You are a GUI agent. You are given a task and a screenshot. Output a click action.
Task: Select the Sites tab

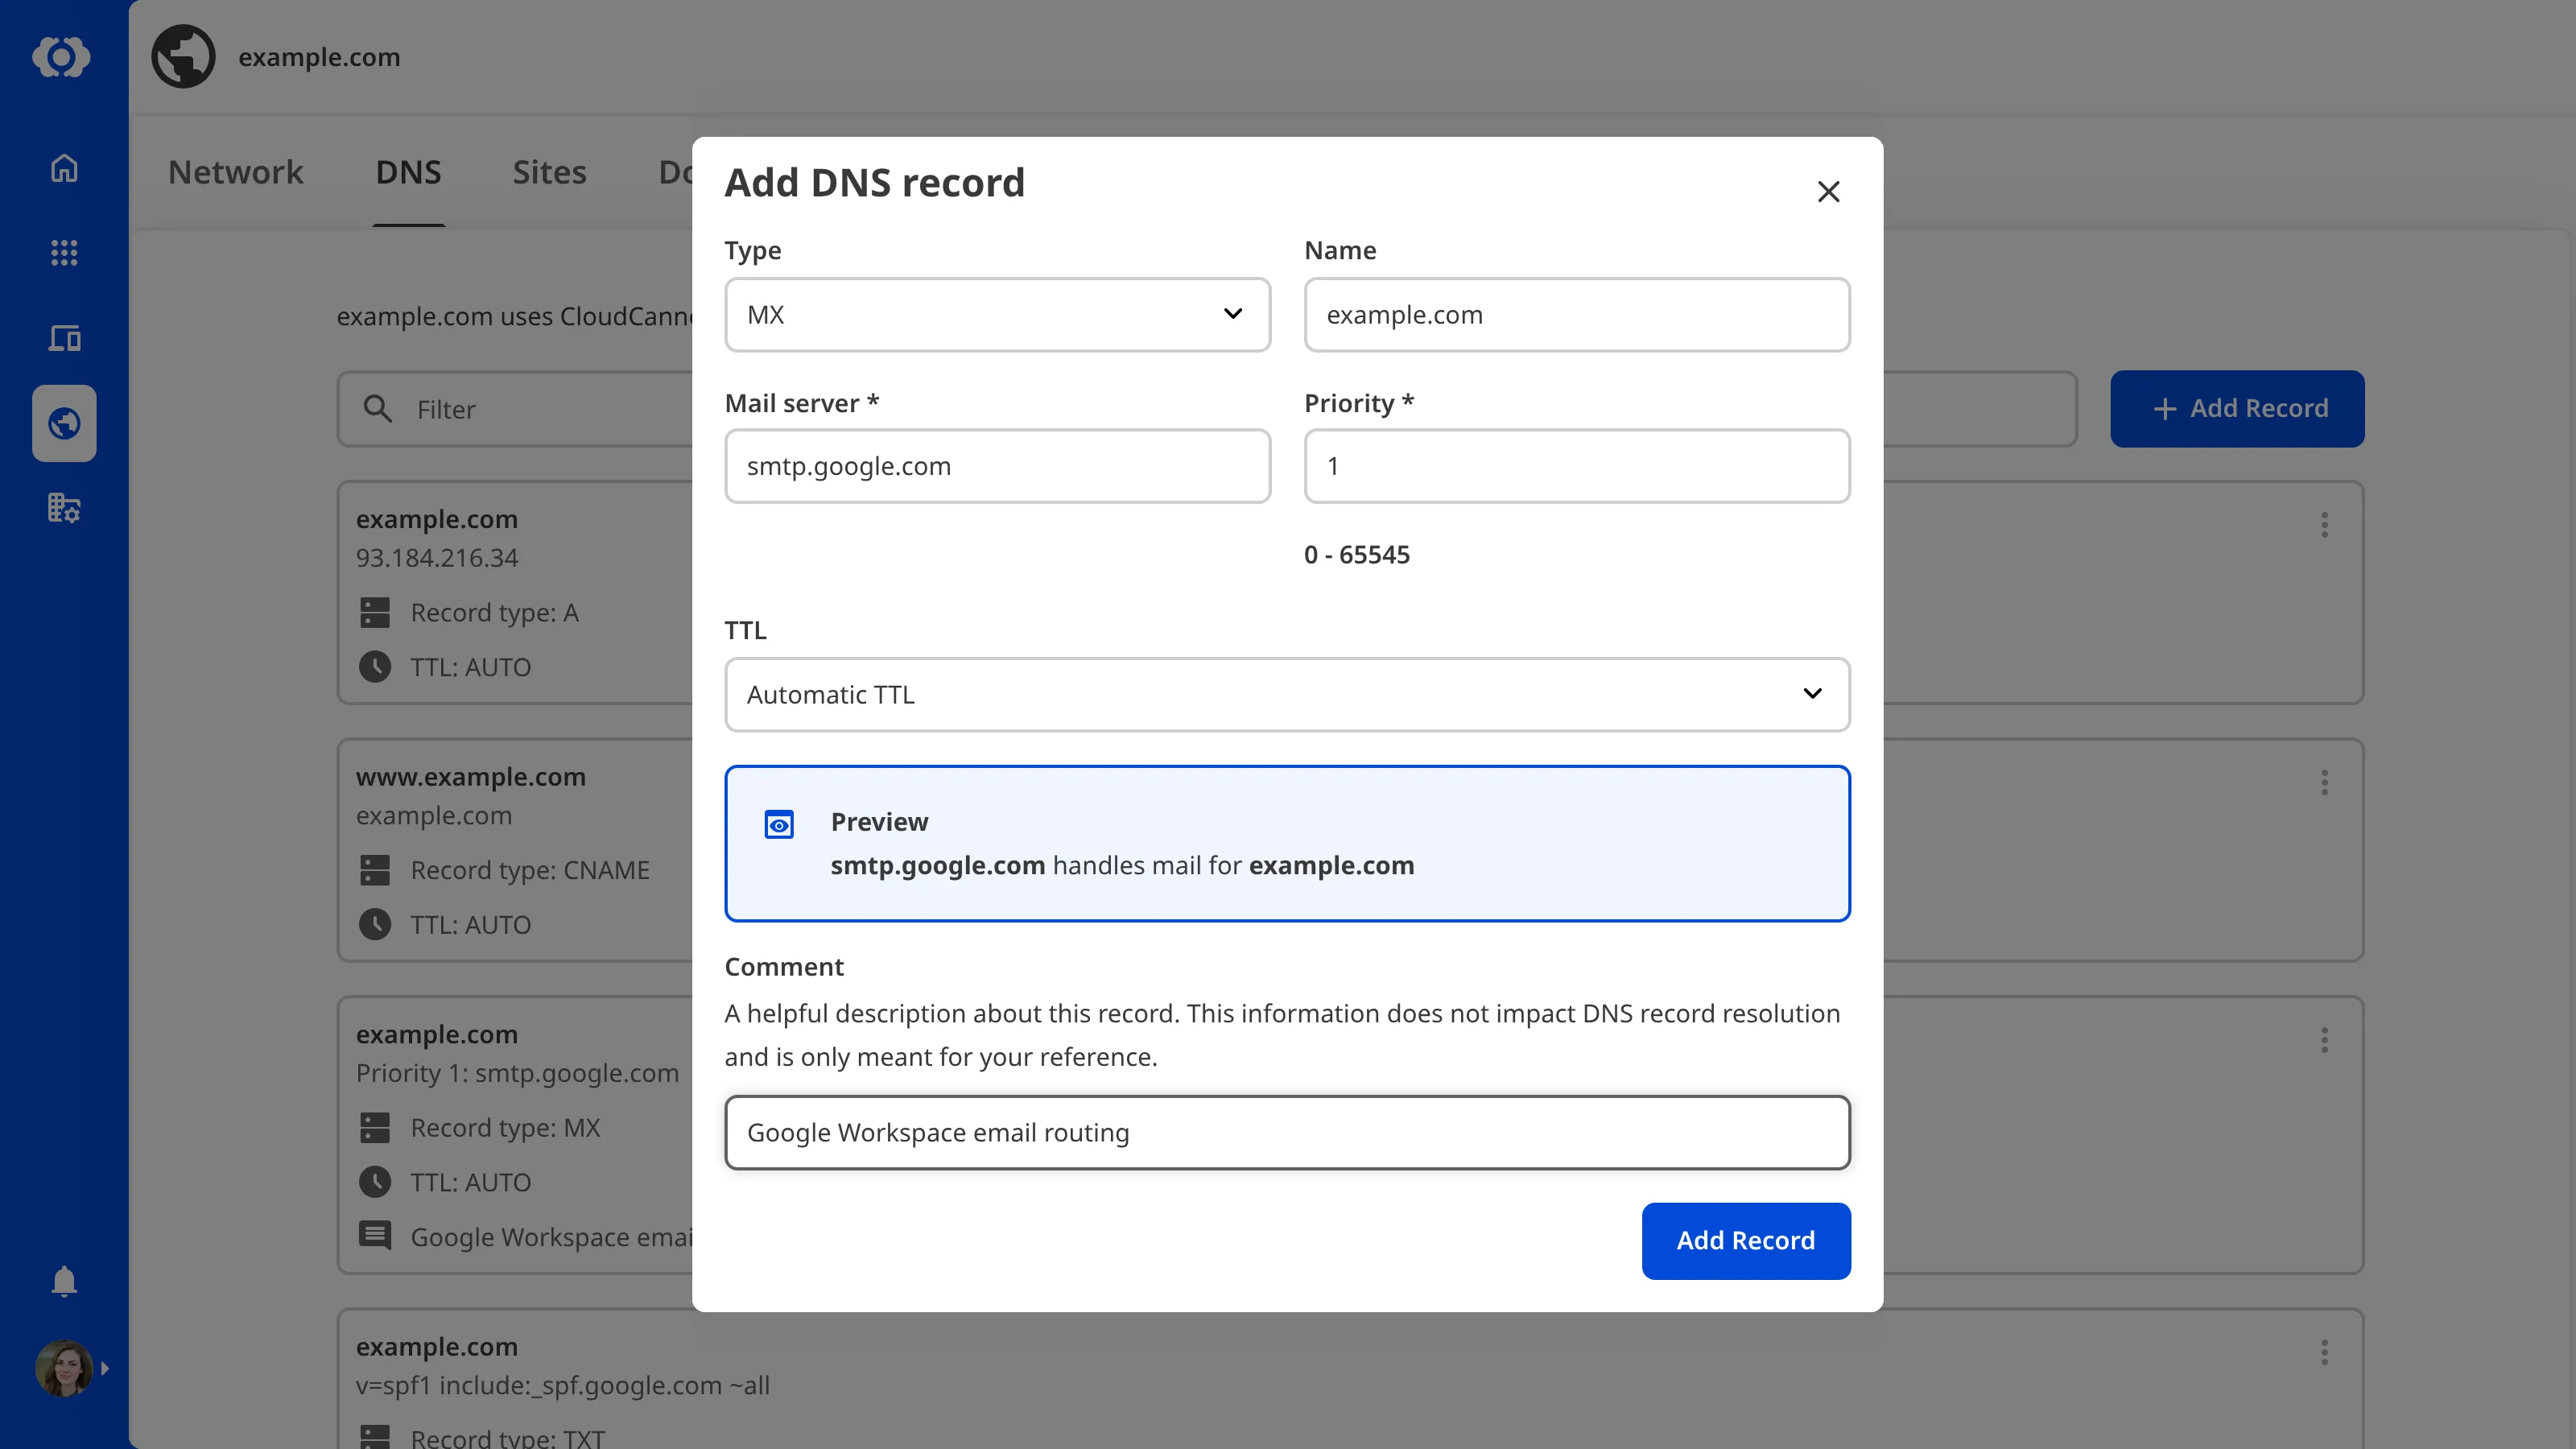pos(549,171)
